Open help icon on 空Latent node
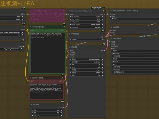Image resolution: width=159 pixels, height=119 pixels. pyautogui.click(x=63, y=104)
